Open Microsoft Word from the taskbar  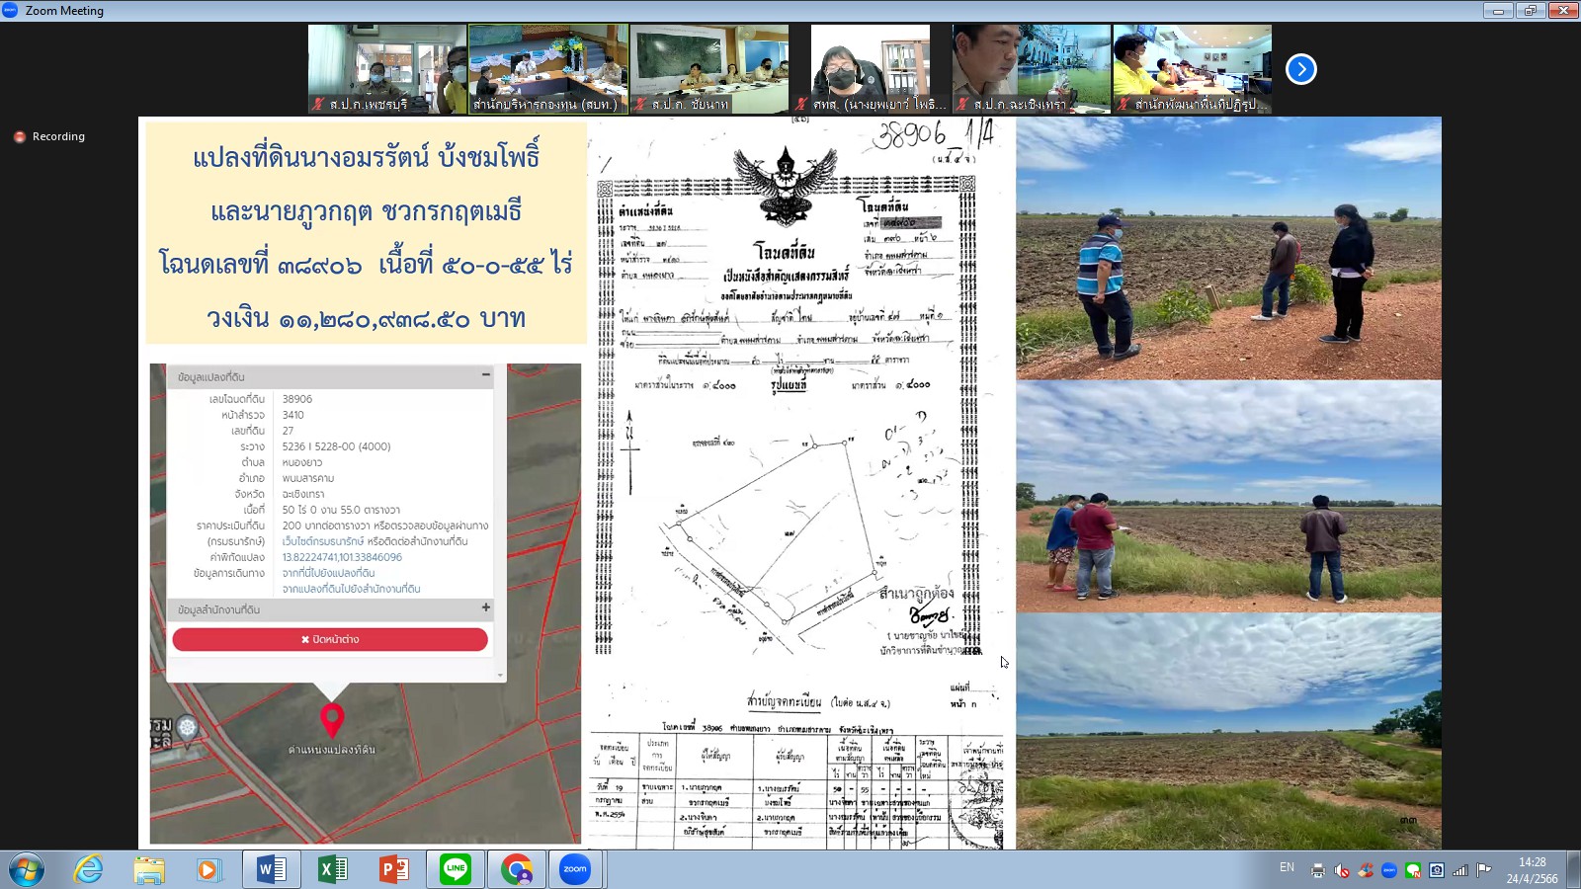[271, 869]
